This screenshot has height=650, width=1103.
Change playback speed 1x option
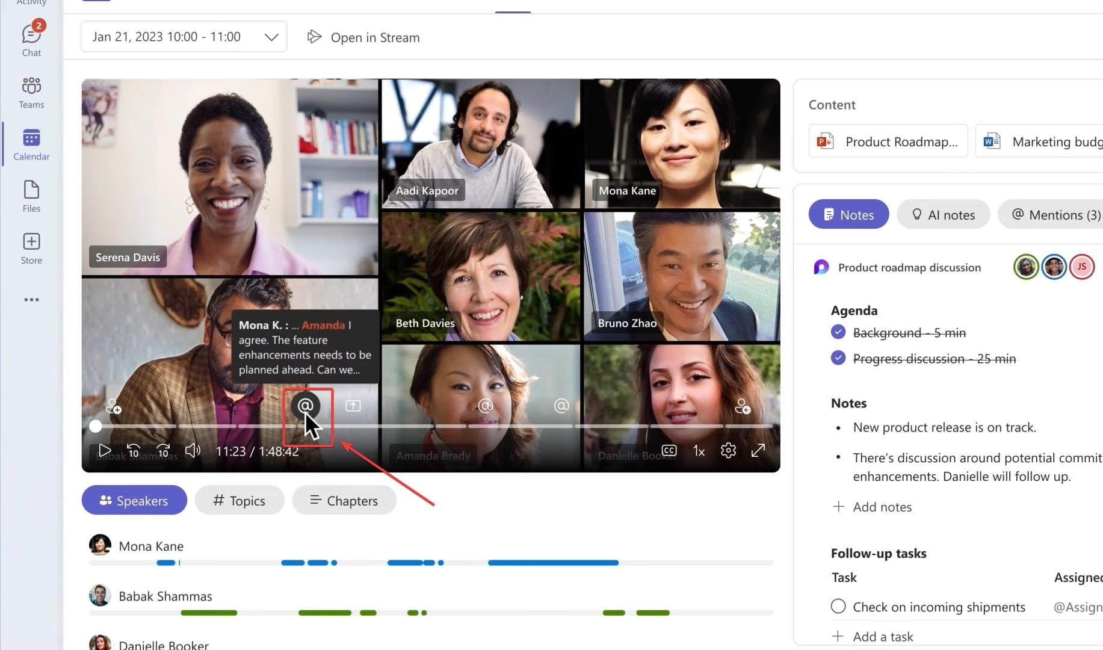[699, 451]
